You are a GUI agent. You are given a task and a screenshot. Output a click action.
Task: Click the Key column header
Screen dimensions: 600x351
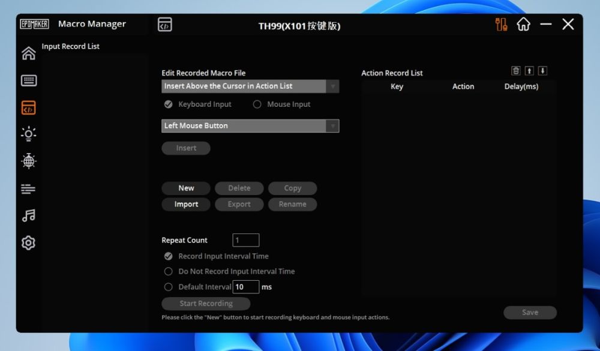tap(397, 86)
